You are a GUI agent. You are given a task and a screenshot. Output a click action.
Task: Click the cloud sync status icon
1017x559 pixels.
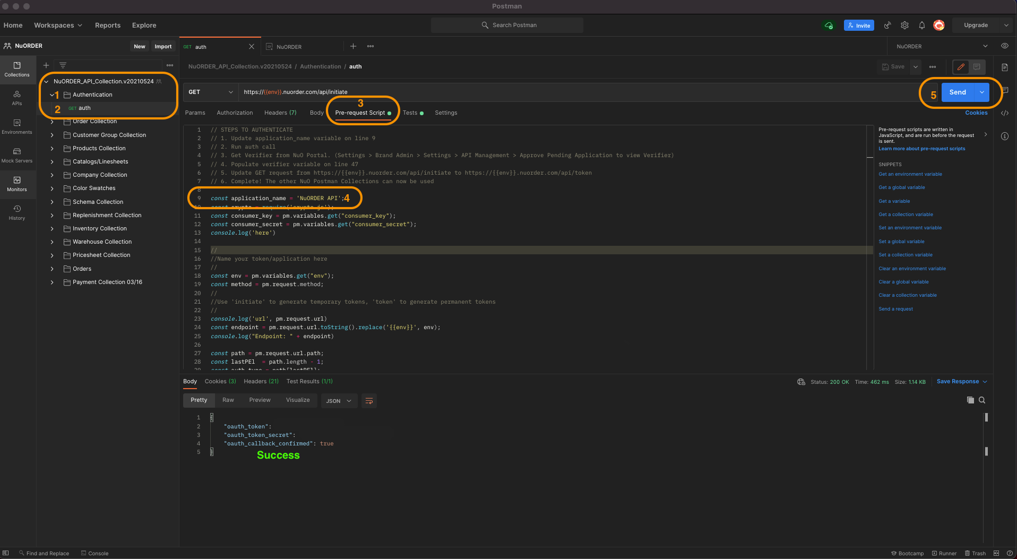click(x=829, y=25)
